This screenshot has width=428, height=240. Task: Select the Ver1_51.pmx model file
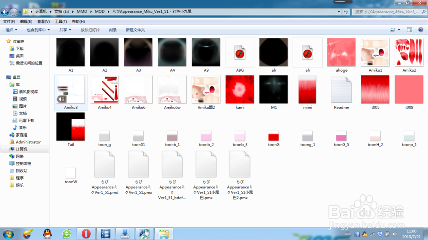(x=138, y=164)
